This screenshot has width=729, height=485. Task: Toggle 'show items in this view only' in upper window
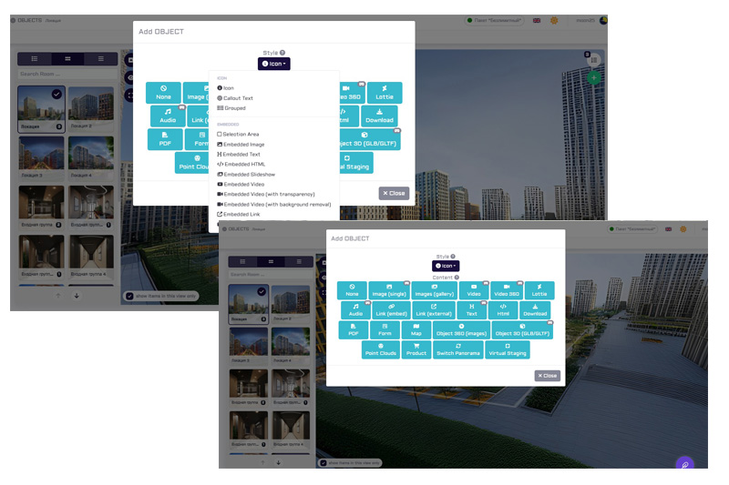pos(128,296)
